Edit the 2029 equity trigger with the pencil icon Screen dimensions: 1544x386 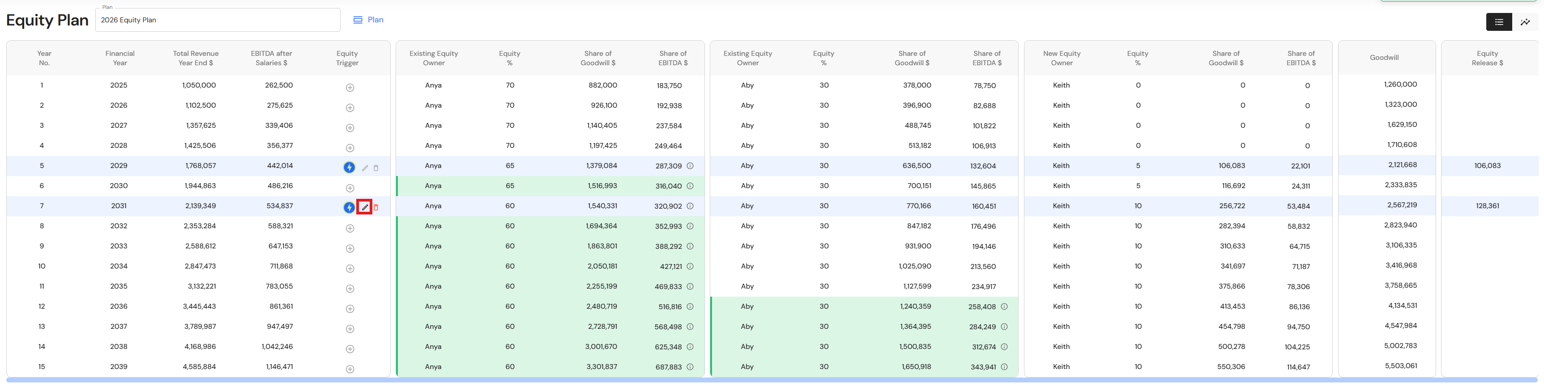click(x=364, y=168)
